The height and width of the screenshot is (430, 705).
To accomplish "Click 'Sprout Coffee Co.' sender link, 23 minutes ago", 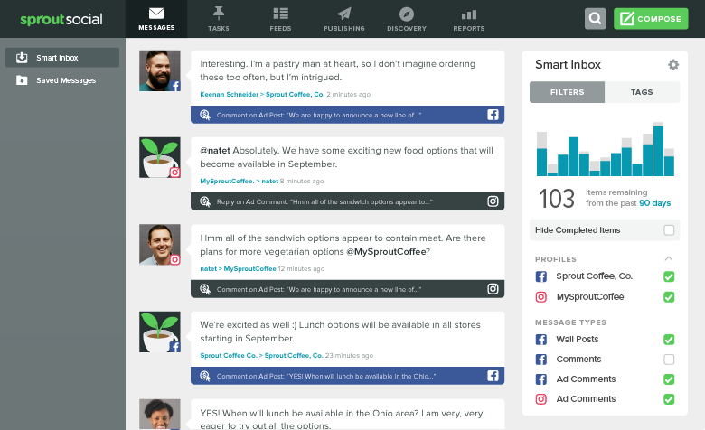I will (x=229, y=355).
